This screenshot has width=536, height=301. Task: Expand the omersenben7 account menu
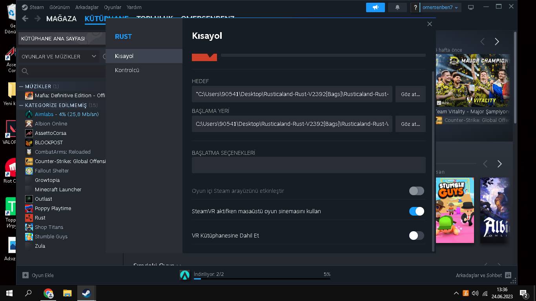click(x=440, y=7)
